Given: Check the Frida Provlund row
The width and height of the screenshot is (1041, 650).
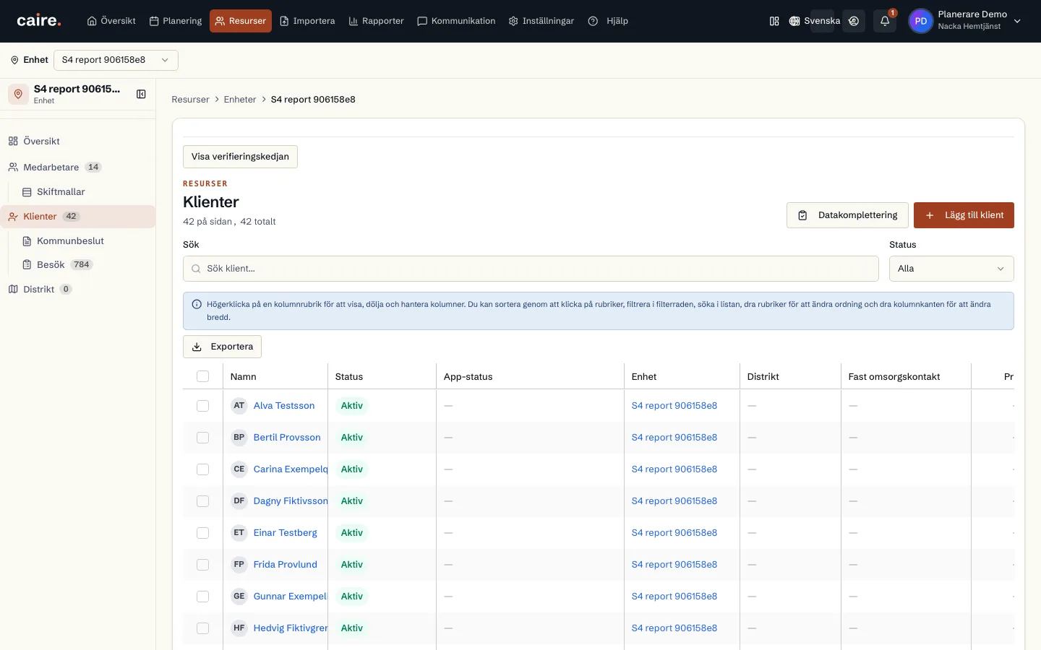Looking at the screenshot, I should [203, 565].
